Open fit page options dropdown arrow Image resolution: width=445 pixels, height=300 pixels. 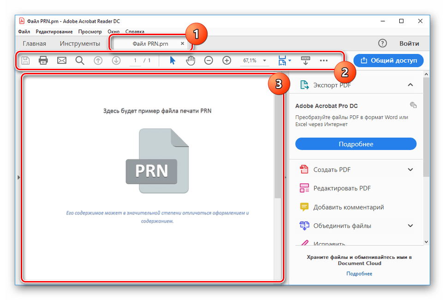(x=290, y=60)
